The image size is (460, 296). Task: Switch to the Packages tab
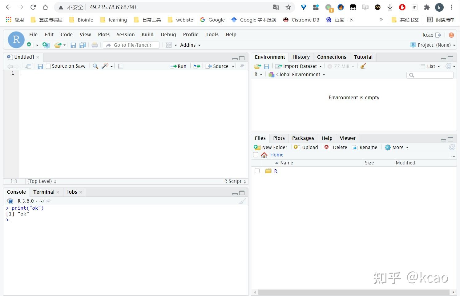[x=303, y=138]
